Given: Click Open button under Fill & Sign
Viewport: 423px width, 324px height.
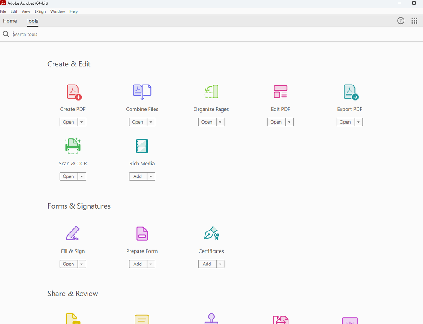Looking at the screenshot, I should [x=69, y=264].
